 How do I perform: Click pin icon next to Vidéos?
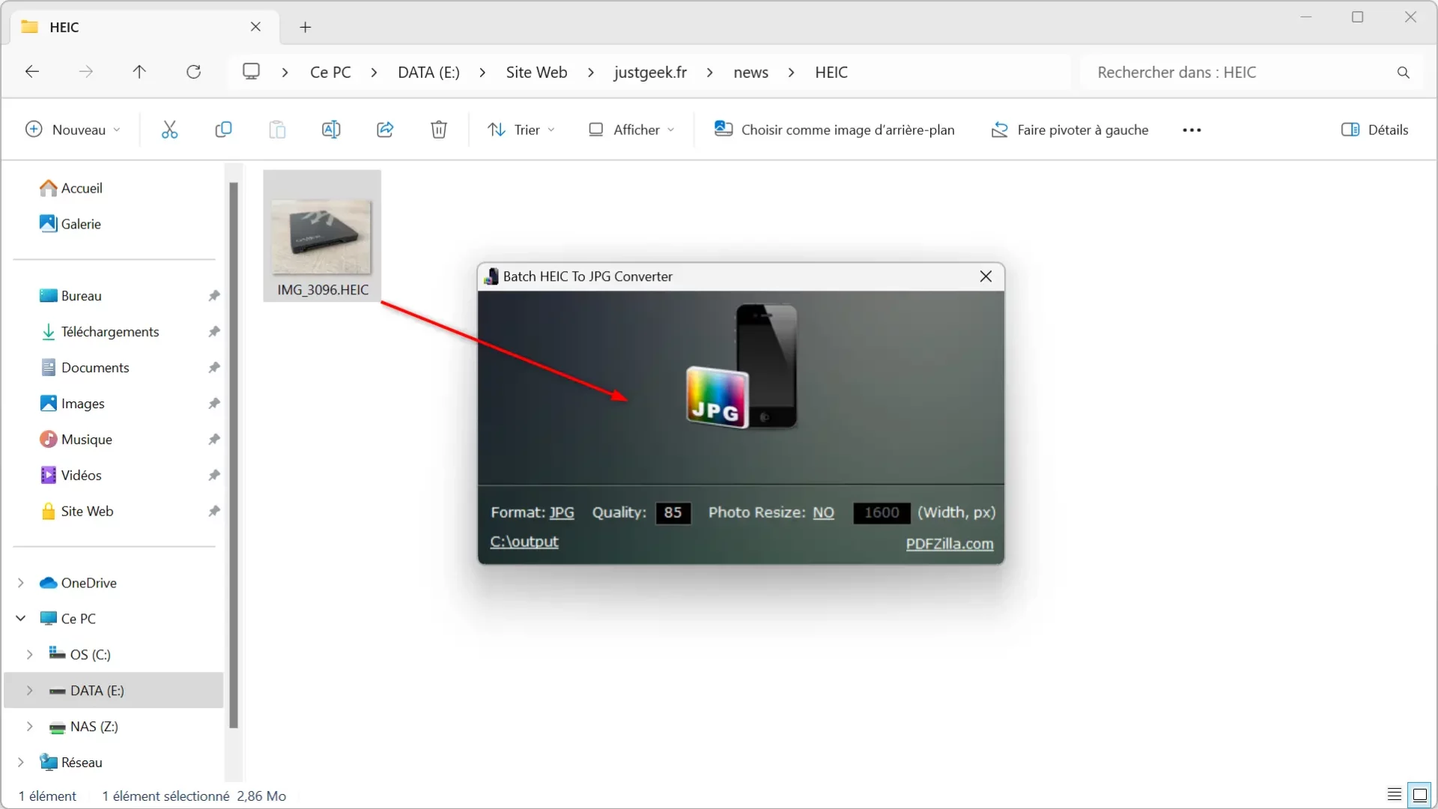point(214,476)
